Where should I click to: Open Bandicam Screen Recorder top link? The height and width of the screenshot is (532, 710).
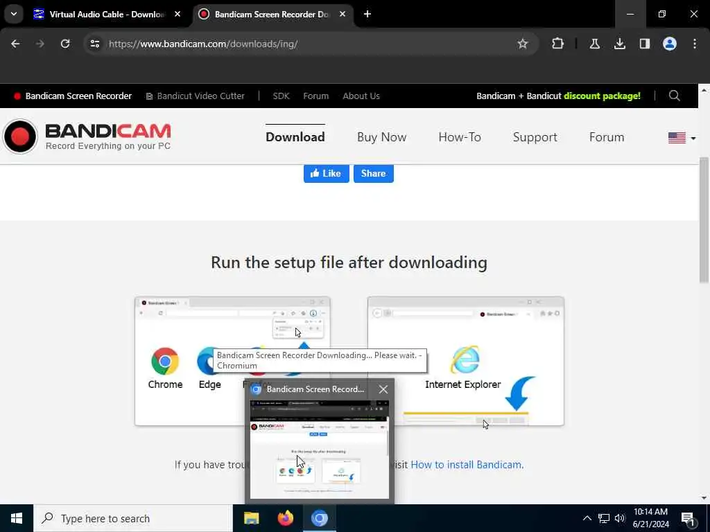pos(73,96)
